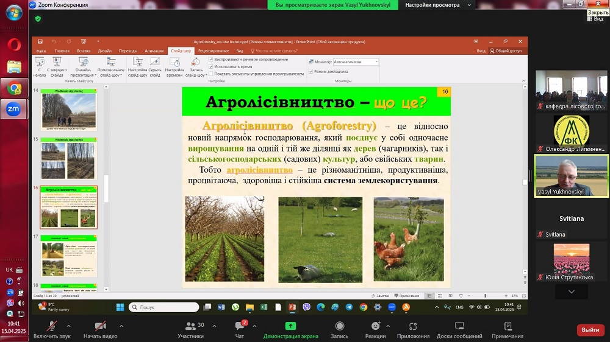
Task: Click the zoom in plus button
Action: [506, 296]
